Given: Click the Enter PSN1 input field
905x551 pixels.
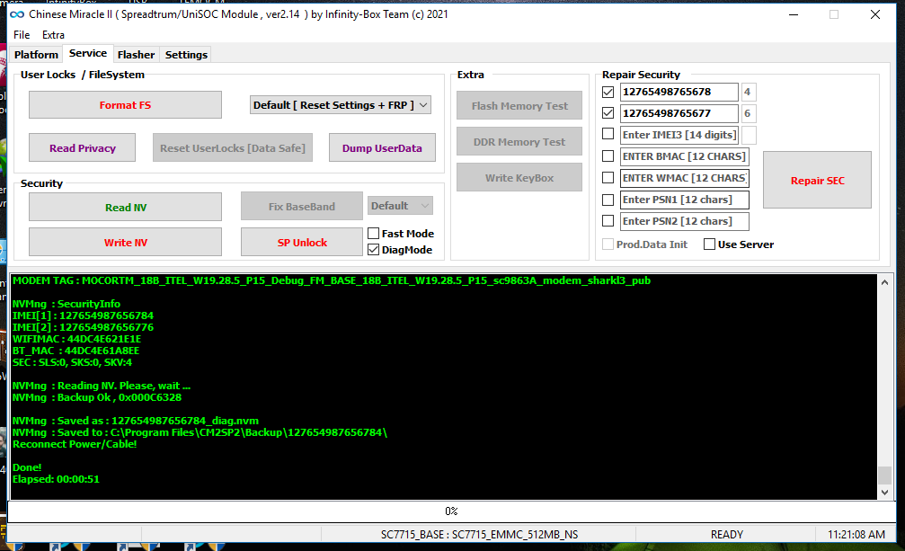Looking at the screenshot, I should click(x=684, y=200).
